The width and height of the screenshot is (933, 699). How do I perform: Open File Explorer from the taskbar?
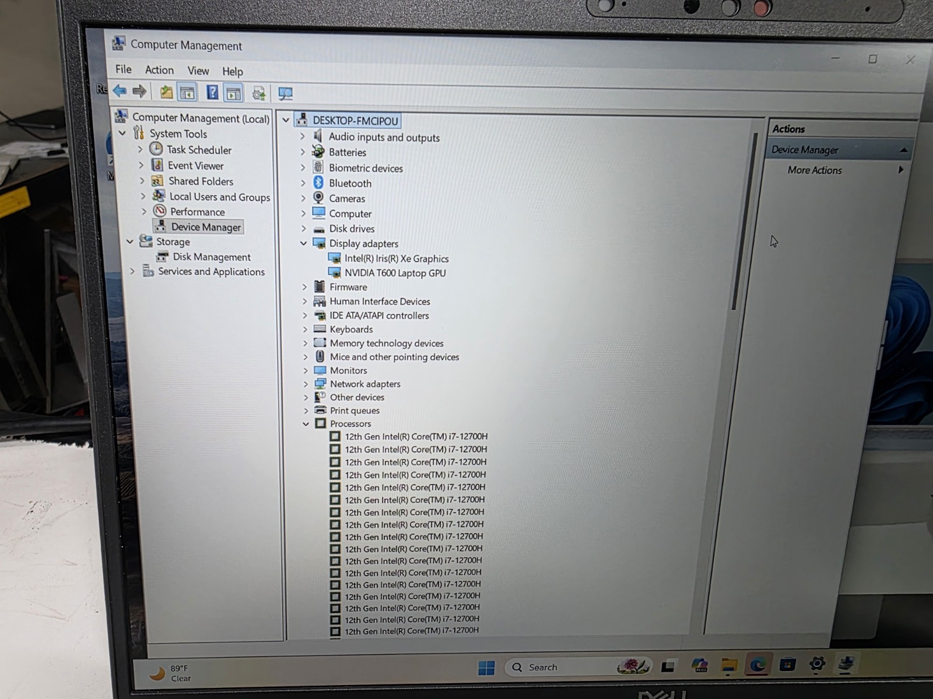coord(729,665)
